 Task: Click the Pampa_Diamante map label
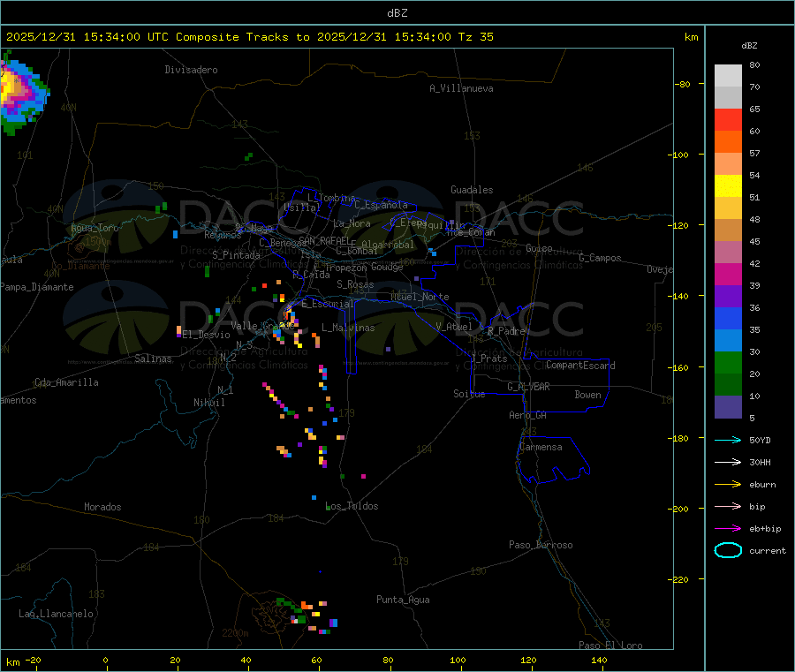click(37, 287)
